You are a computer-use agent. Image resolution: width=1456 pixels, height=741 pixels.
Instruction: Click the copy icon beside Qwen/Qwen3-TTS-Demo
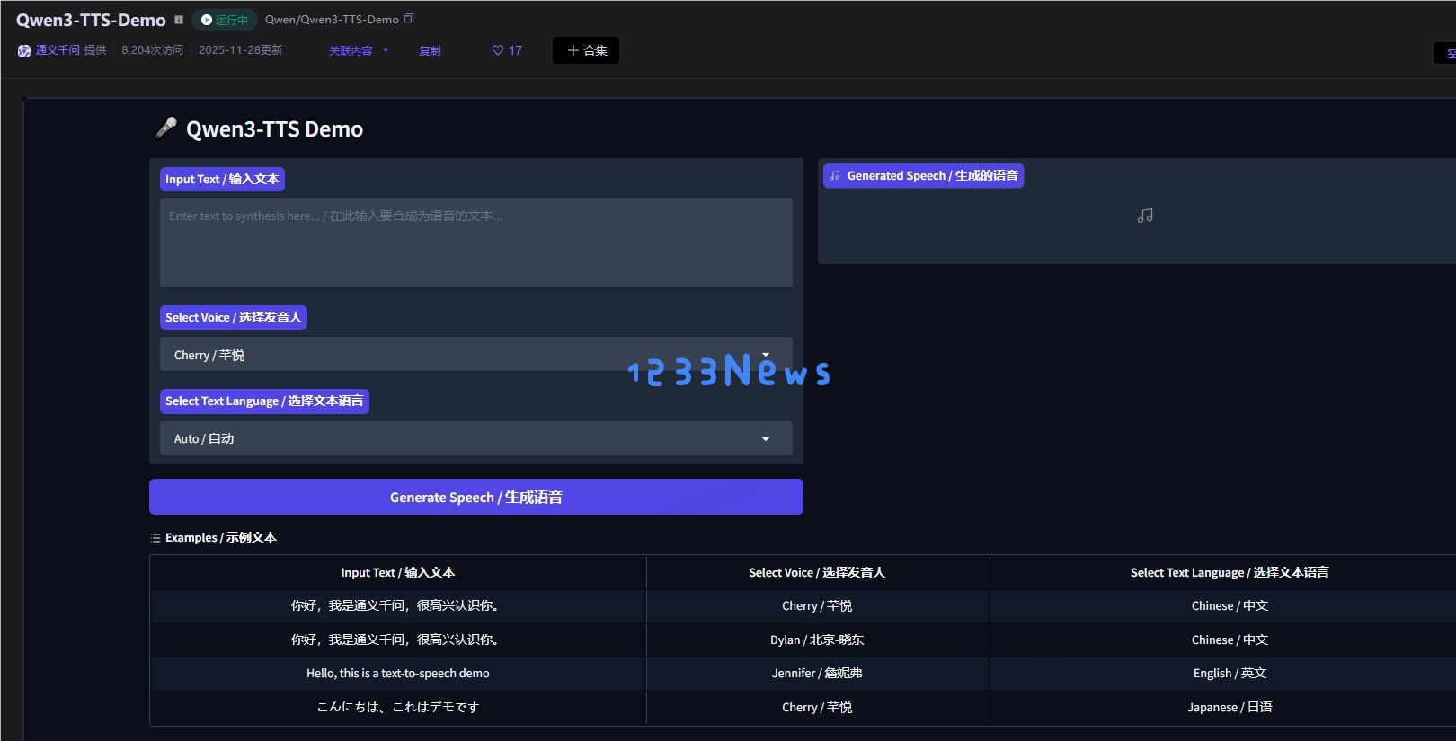(x=410, y=19)
